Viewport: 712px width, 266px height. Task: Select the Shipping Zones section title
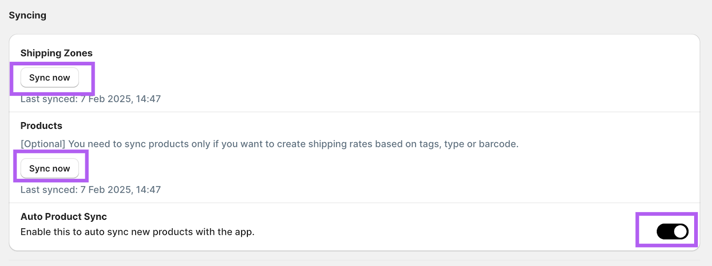[57, 53]
